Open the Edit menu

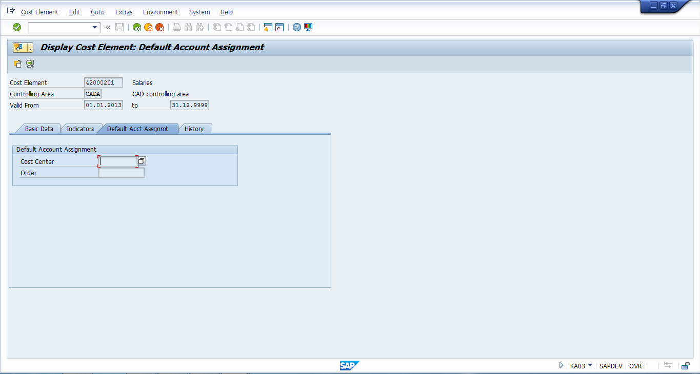74,12
